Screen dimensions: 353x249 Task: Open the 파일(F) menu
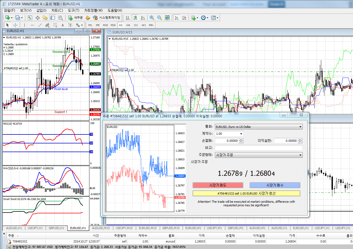(10, 10)
